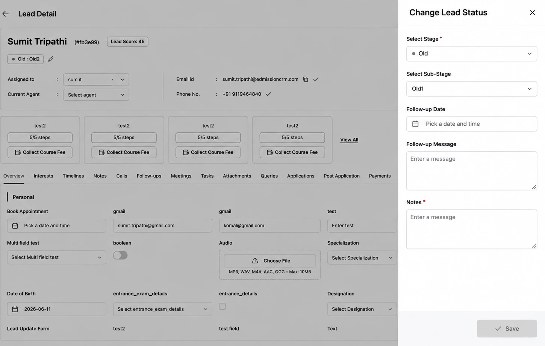Go back using the arrow beside Lead Detail
Viewport: 545px width, 346px height.
[5, 14]
